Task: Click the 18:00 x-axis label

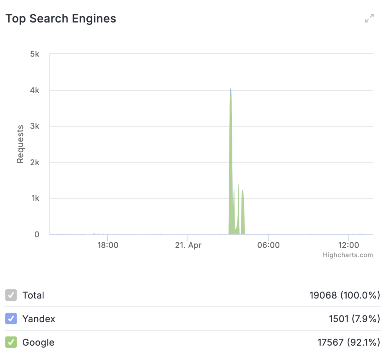Action: [108, 245]
